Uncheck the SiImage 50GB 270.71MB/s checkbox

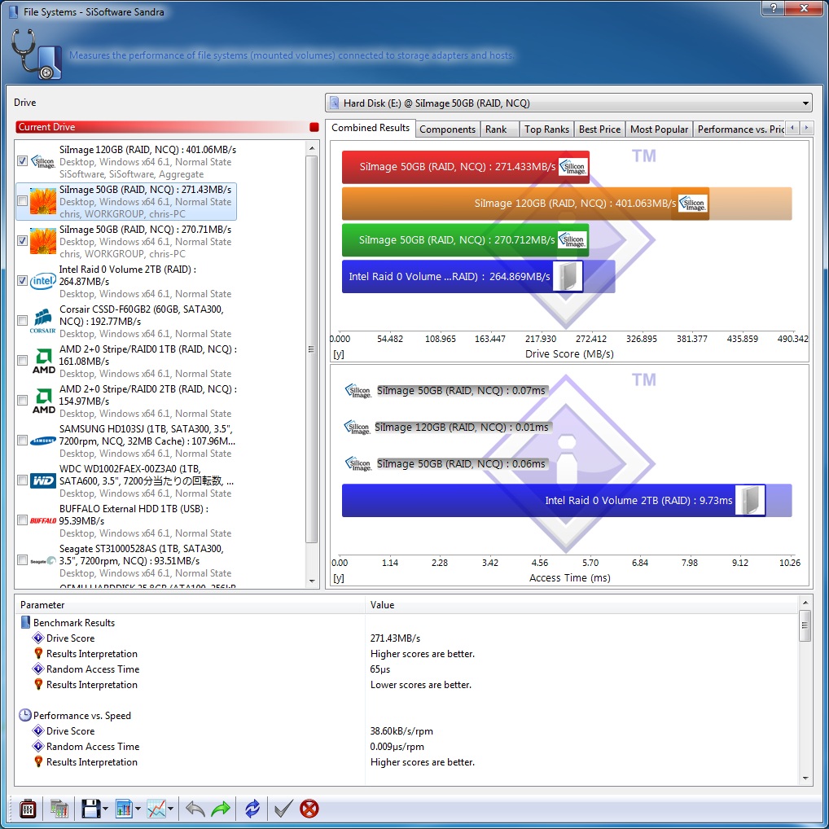pyautogui.click(x=22, y=240)
